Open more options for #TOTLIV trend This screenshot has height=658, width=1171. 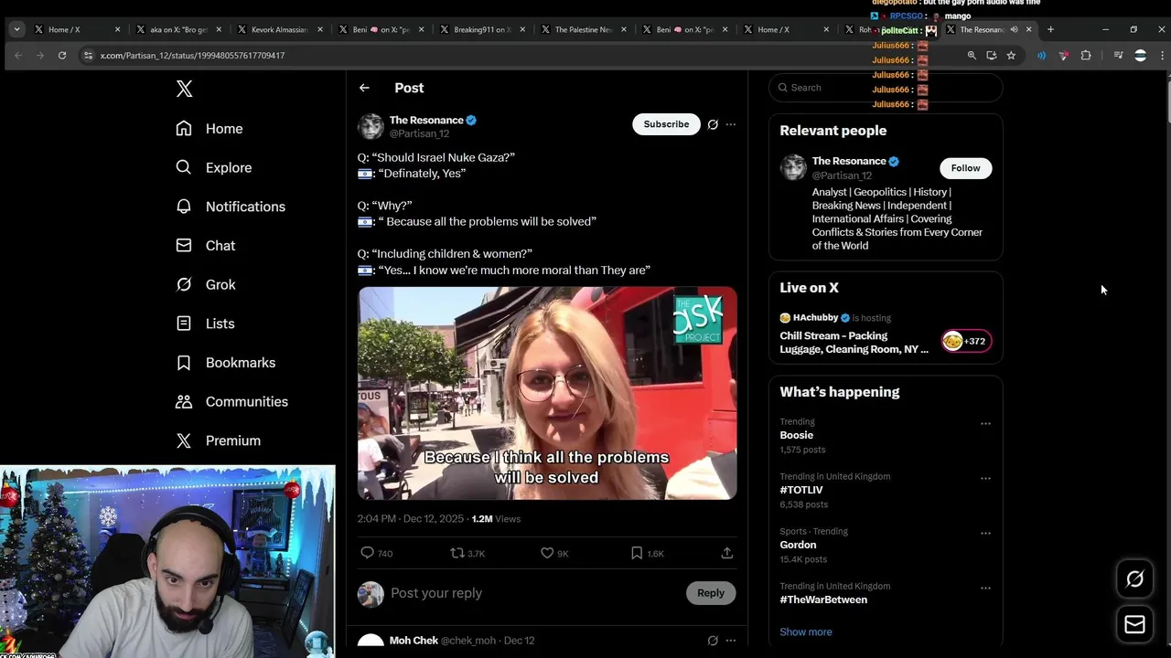click(985, 478)
